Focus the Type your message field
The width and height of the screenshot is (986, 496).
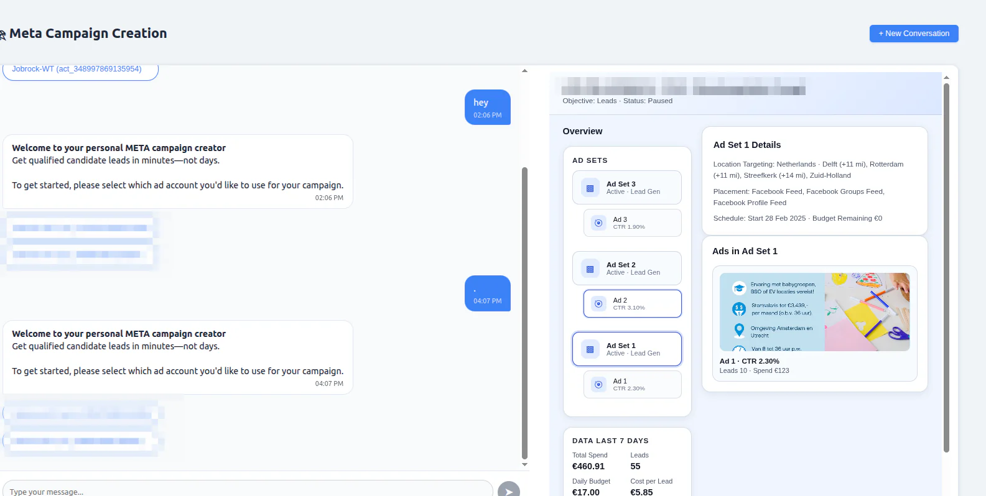click(248, 489)
